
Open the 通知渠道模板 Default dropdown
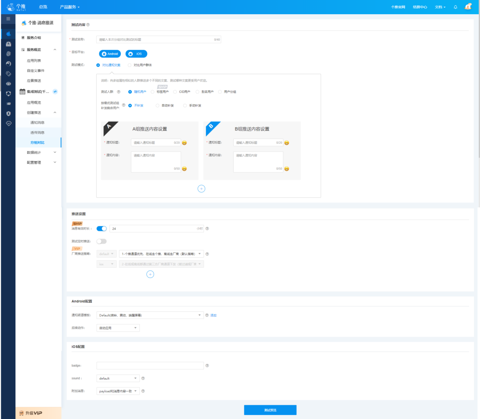tap(150, 315)
